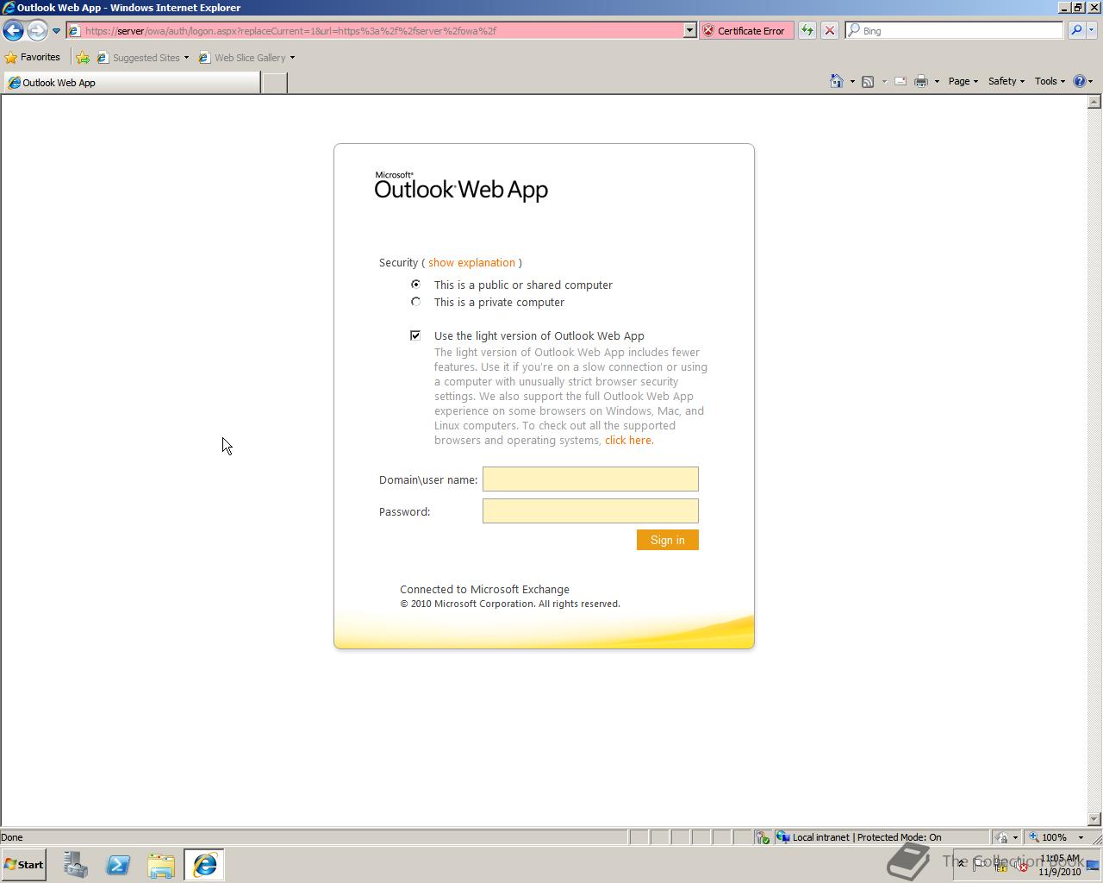1103x883 pixels.
Task: Follow the 'click here' supported browsers link
Action: 629,440
